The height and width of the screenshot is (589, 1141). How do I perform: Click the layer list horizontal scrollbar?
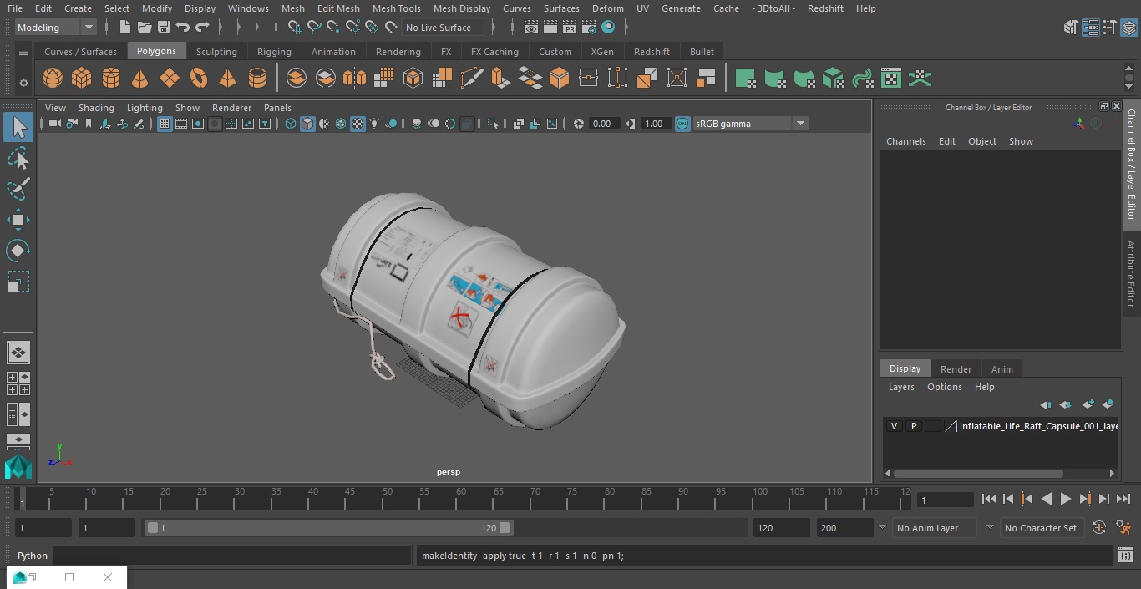pos(978,473)
